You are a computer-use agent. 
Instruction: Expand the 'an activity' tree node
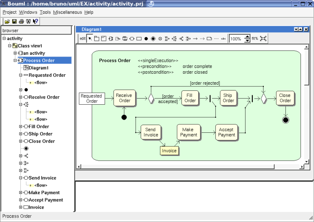pos(15,53)
